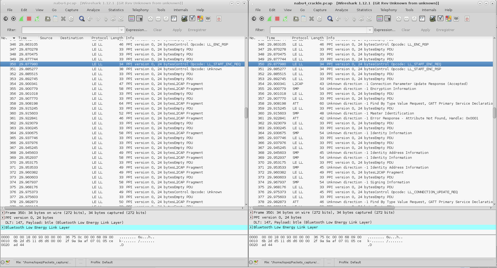Toggle auto scroll in the nabu4_crackle.pcap window
This screenshot has width=497, height=268.
(x=388, y=19)
